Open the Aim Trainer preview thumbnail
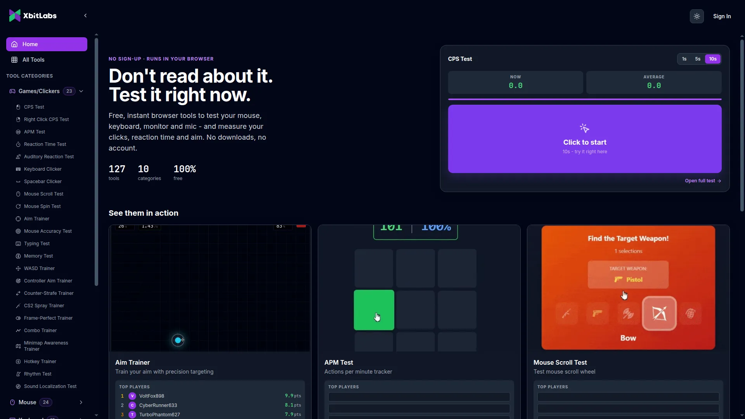 [210, 288]
